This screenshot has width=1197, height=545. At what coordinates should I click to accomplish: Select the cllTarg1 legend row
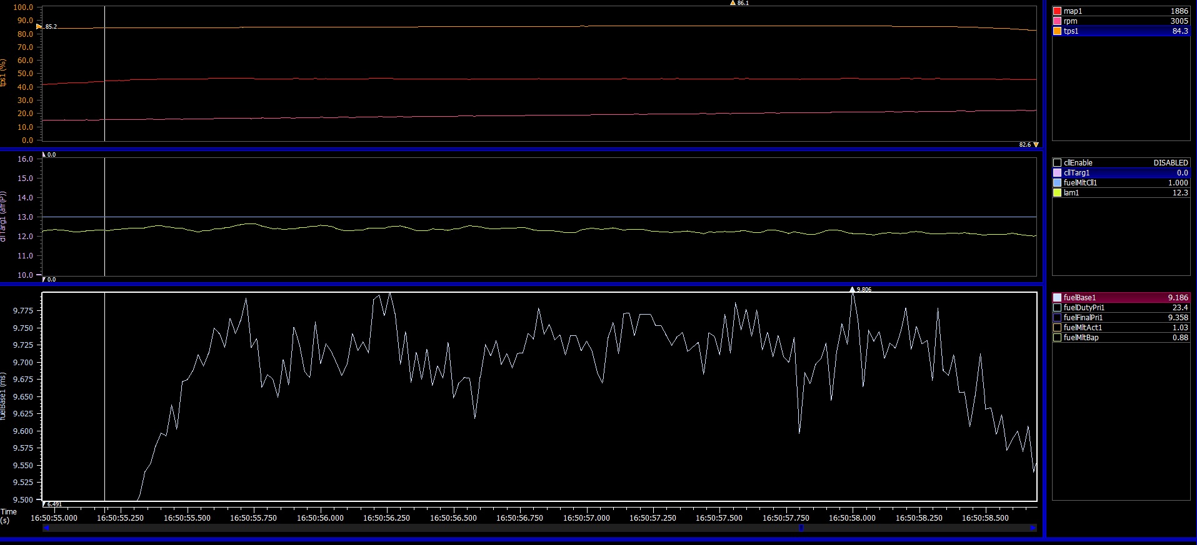(x=1121, y=173)
